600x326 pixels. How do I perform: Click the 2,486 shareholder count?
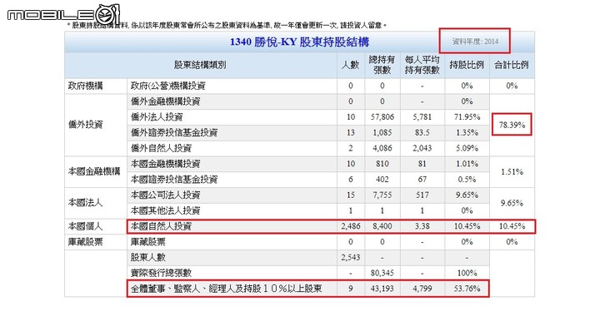coord(351,226)
